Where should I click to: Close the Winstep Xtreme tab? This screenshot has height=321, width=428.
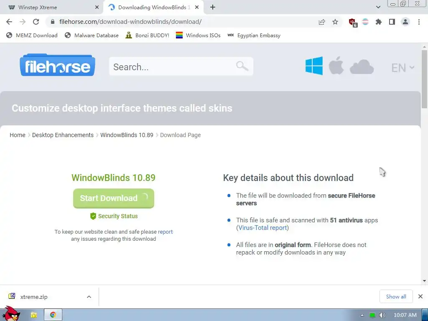tap(97, 8)
